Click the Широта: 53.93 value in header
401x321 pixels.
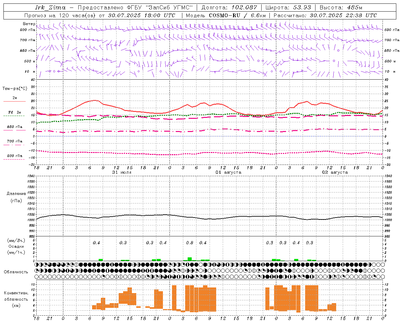(x=288, y=8)
